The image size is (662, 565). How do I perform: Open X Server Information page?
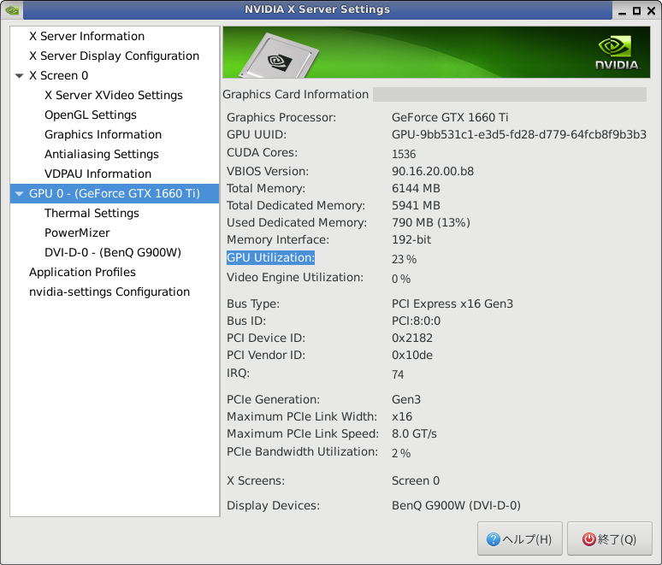coord(87,36)
